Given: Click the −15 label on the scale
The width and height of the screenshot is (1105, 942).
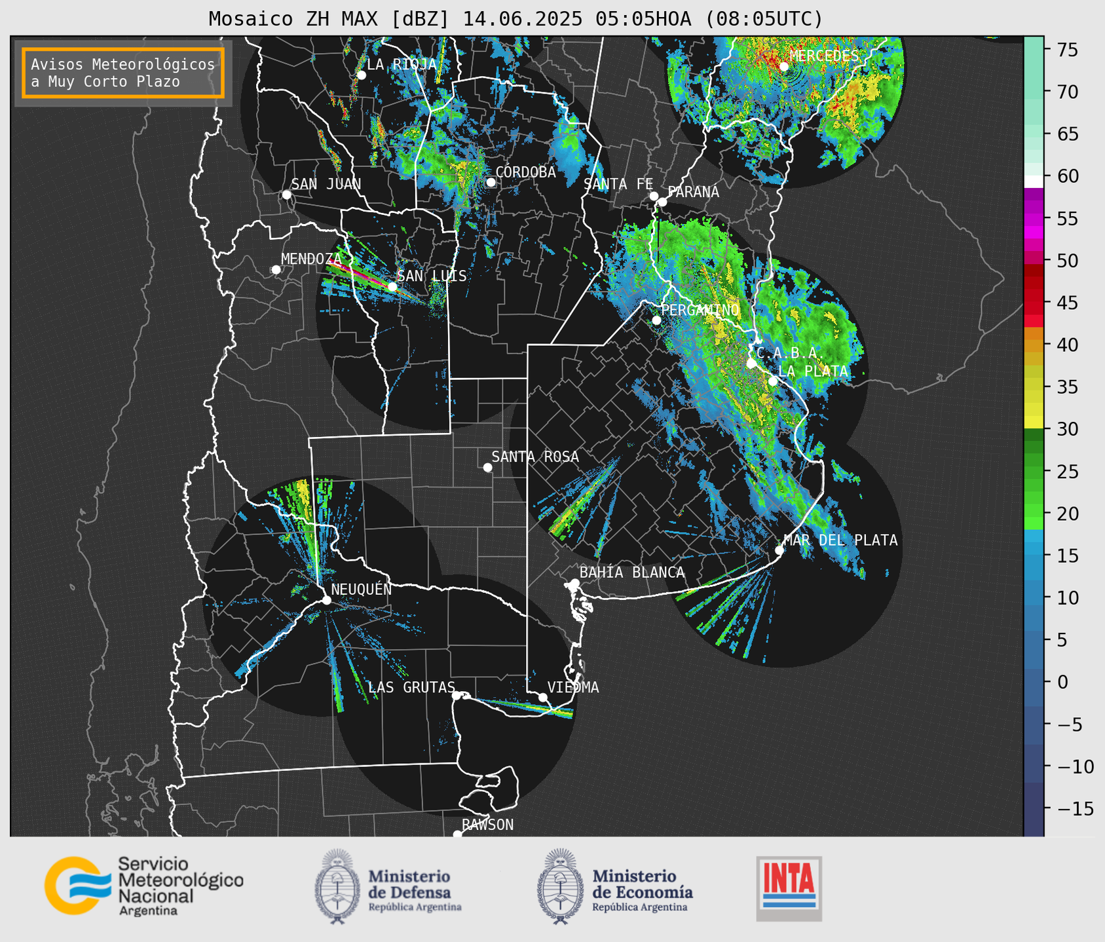Looking at the screenshot, I should coord(1075,809).
